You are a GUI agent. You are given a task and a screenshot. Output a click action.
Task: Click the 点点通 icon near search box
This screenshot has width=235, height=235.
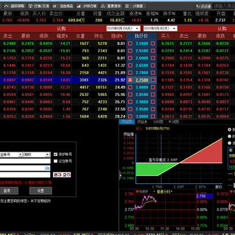[198, 7]
